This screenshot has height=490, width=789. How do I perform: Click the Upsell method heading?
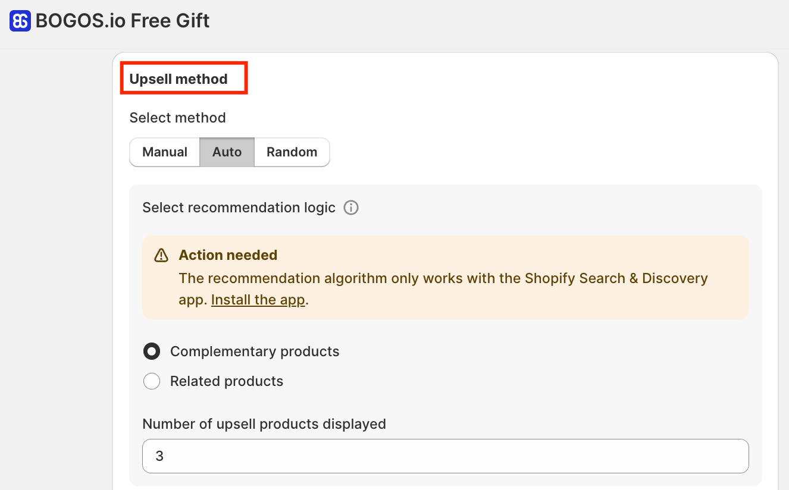click(x=179, y=79)
